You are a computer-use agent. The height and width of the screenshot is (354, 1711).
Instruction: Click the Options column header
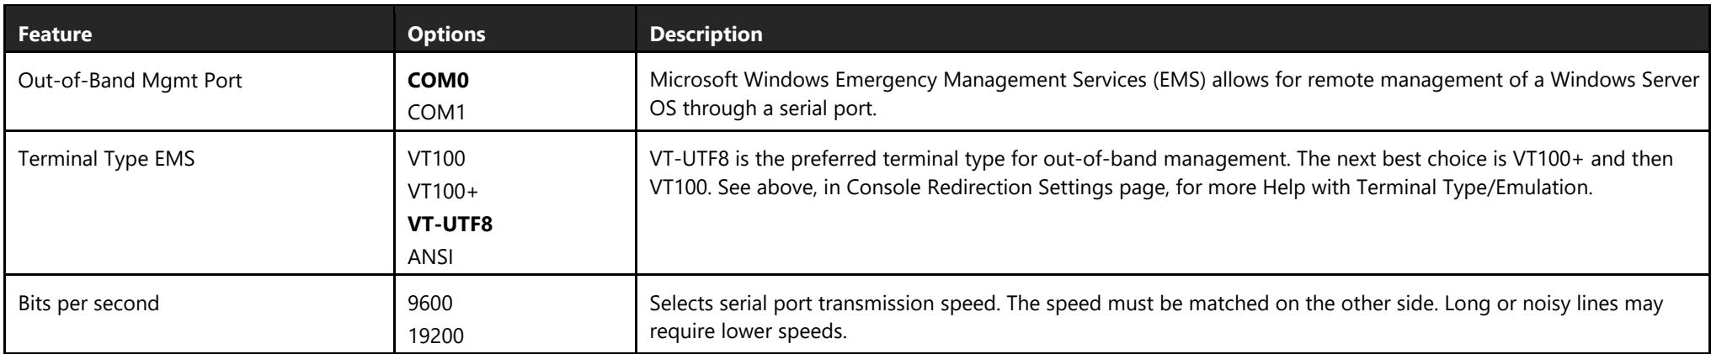445,35
